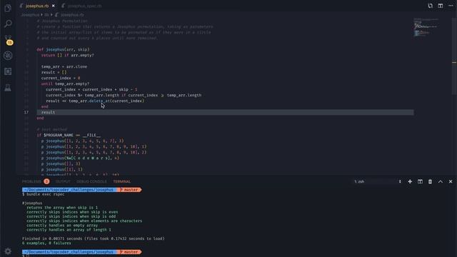
Task: Click the 'result = []' line
Action: click(x=54, y=72)
